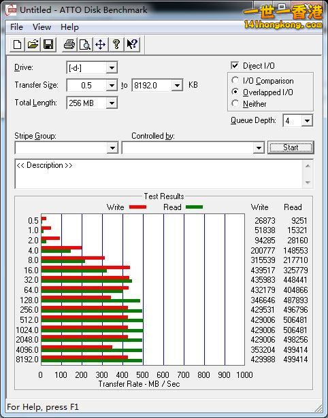Open the View menu
The image size is (328, 418).
[42, 27]
